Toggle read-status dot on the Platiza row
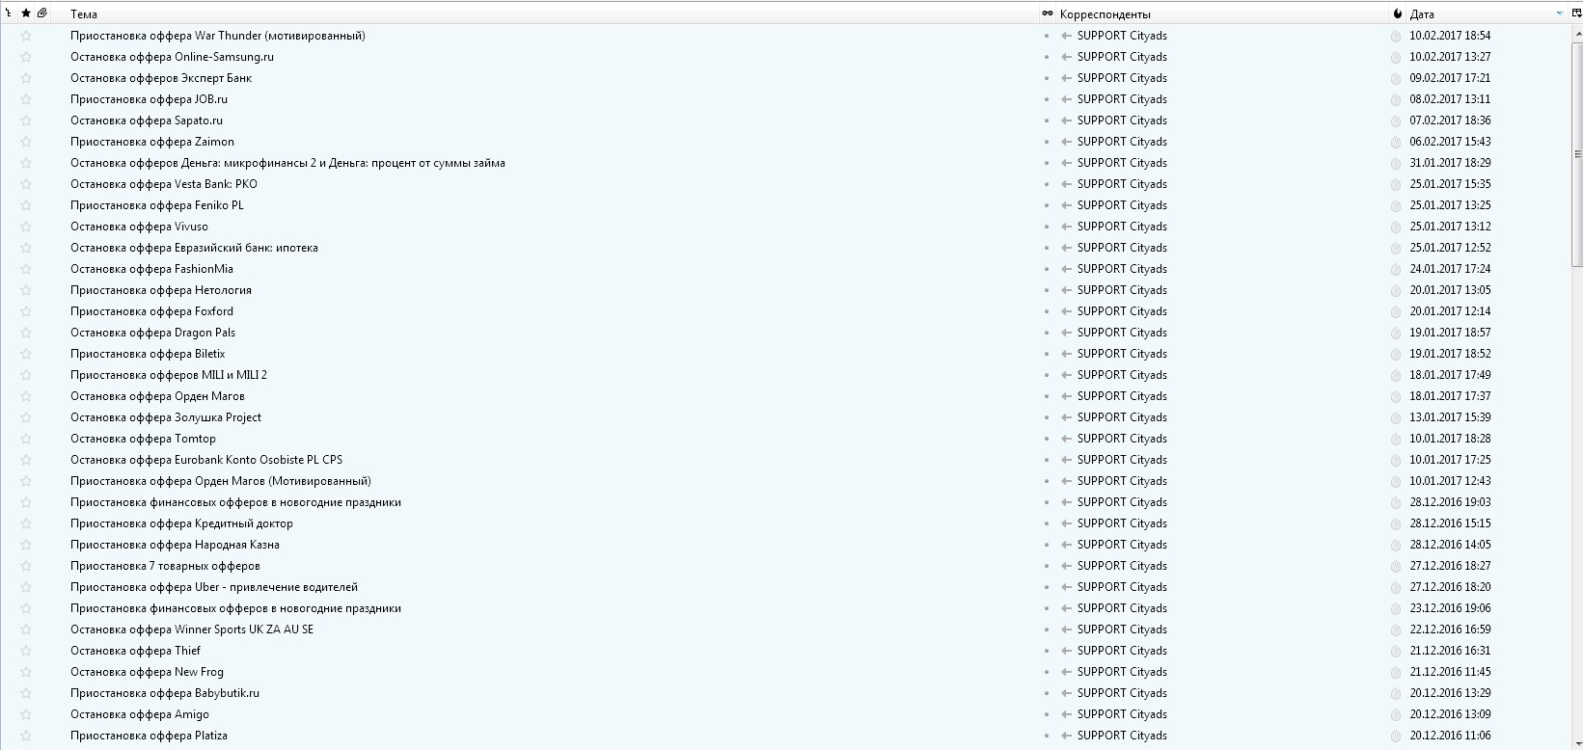 [x=1047, y=736]
